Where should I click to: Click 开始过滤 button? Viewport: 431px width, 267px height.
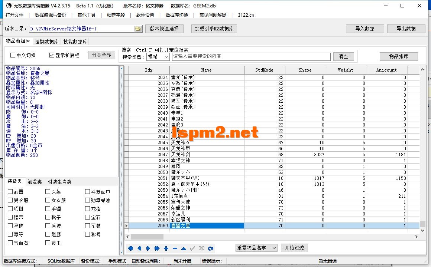294,248
